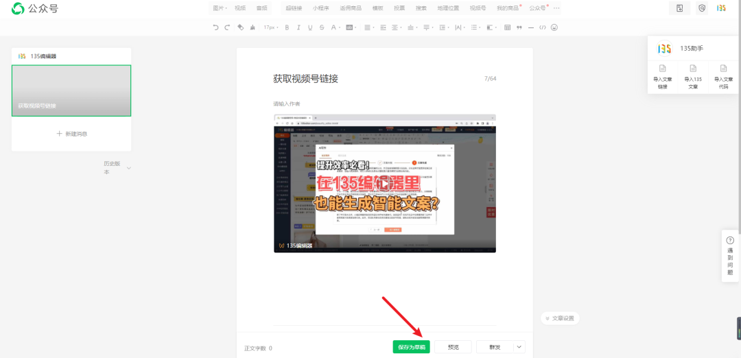
Task: Open the 模板 option
Action: click(x=377, y=8)
